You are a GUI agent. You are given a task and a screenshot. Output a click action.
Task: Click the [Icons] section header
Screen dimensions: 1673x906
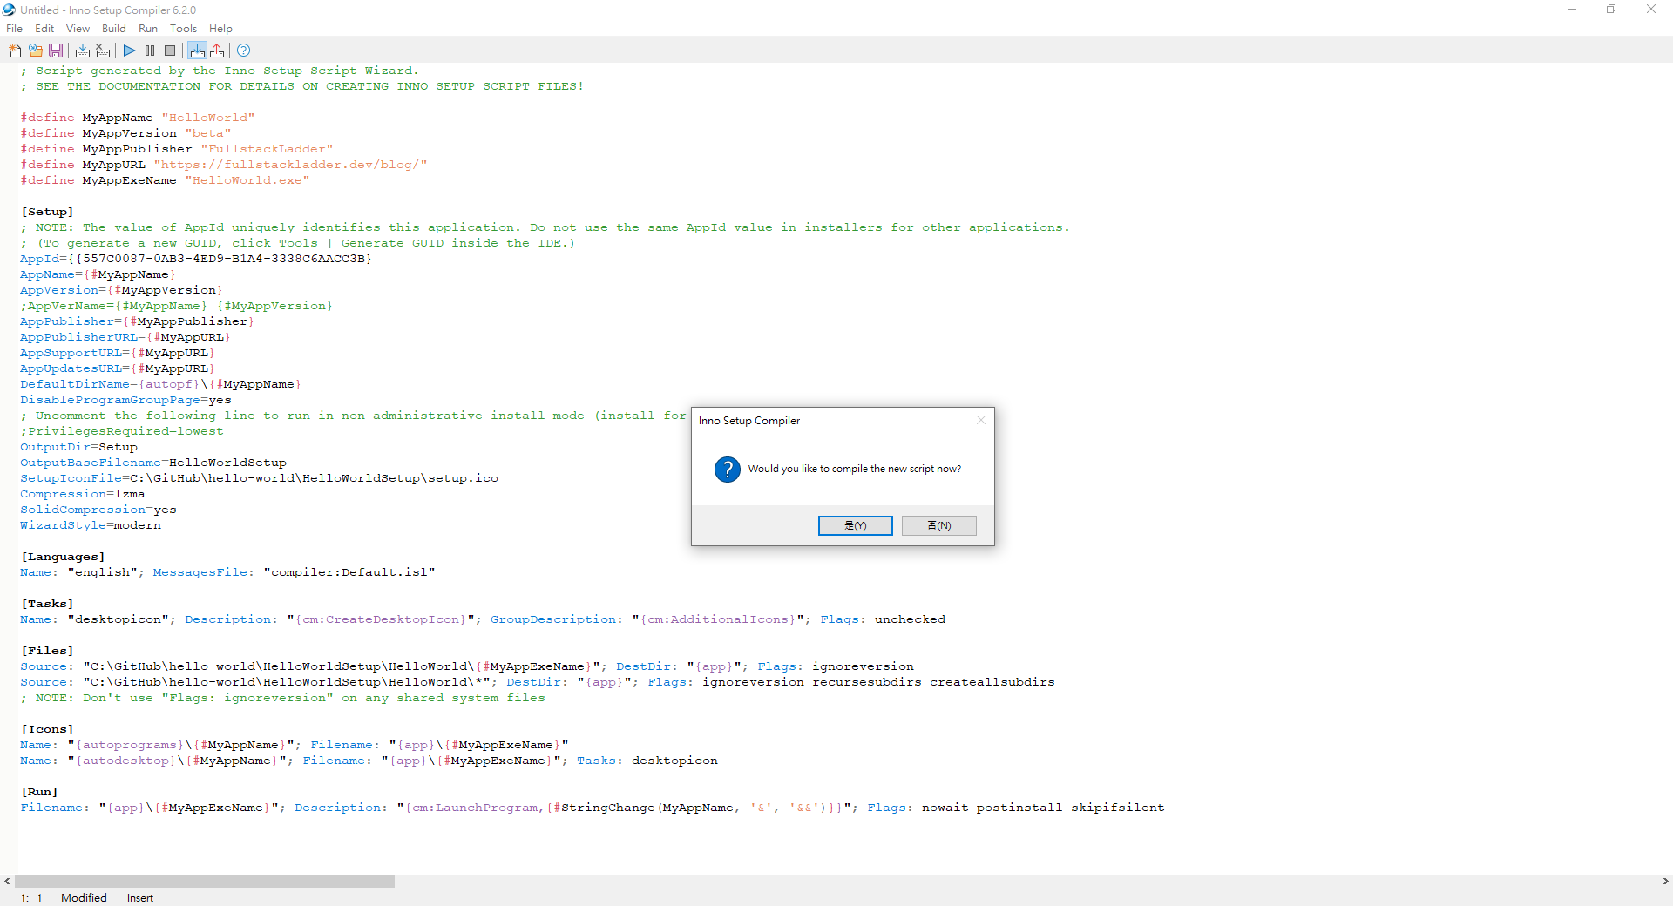pos(47,729)
